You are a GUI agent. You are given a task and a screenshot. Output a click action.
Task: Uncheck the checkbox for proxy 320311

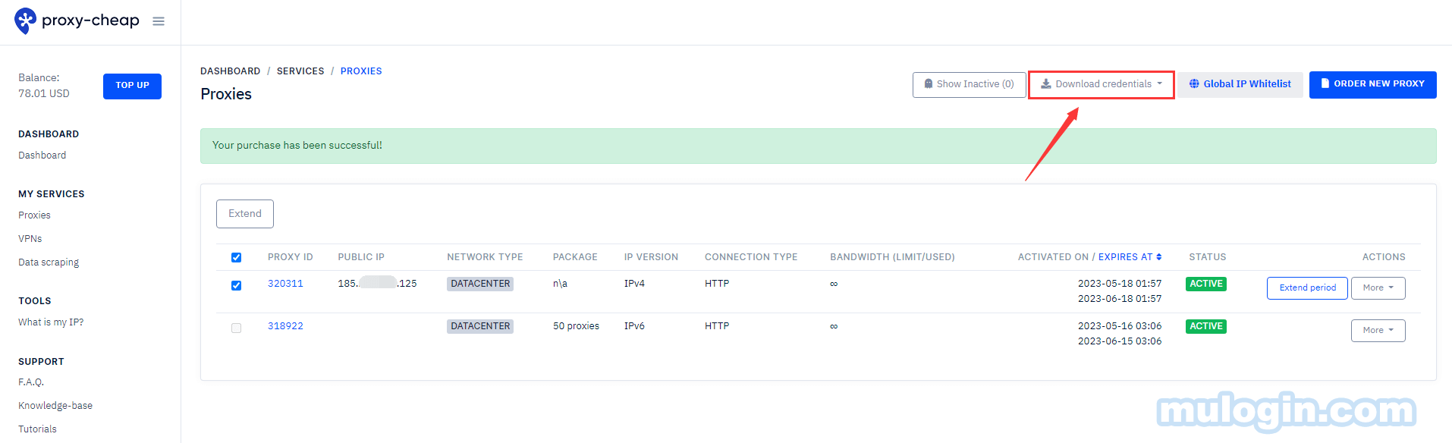pyautogui.click(x=236, y=285)
